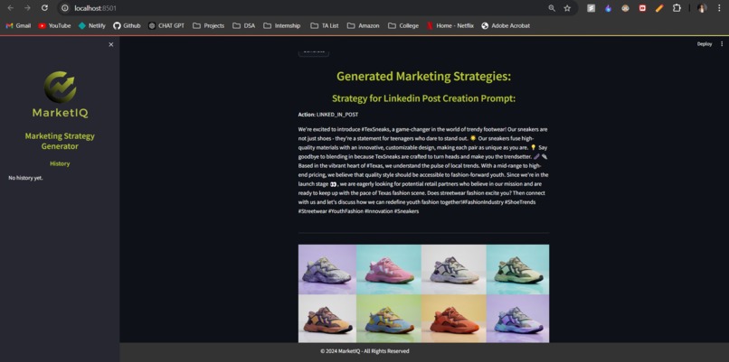This screenshot has height=362, width=729.
Task: Expand the College bookmark folder
Action: coord(403,25)
